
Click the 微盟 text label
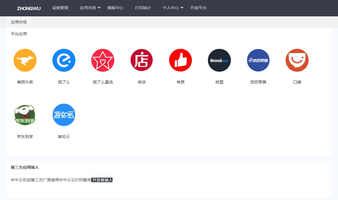pyautogui.click(x=219, y=82)
